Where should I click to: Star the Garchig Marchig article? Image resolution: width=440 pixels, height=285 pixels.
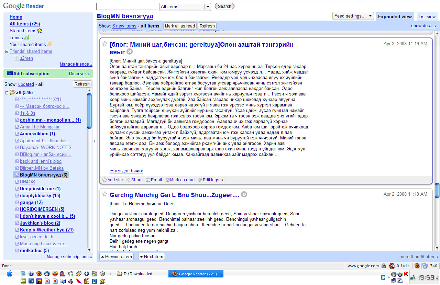click(105, 194)
